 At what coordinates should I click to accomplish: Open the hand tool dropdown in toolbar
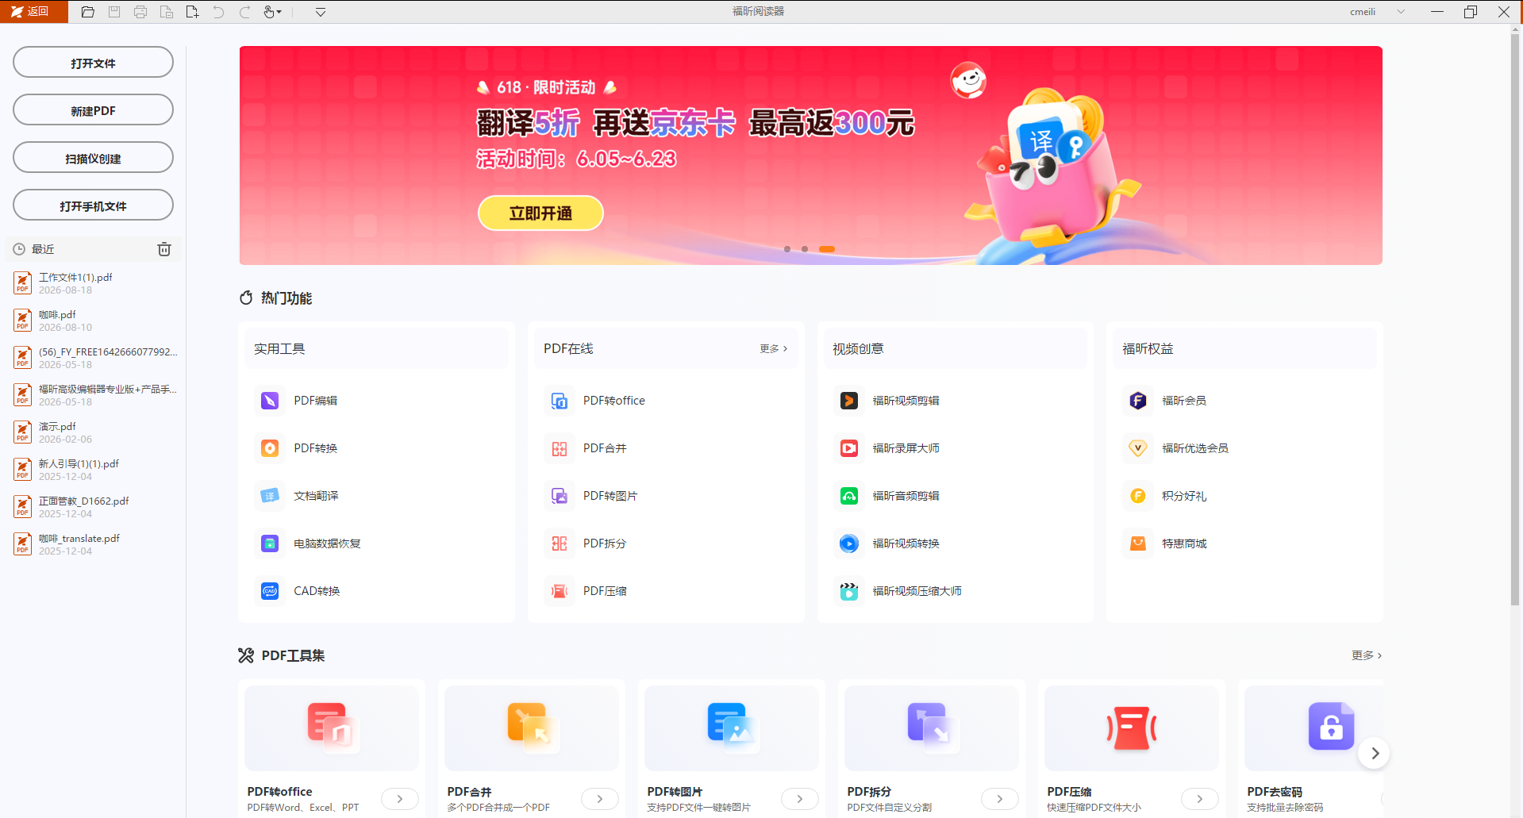tap(272, 12)
